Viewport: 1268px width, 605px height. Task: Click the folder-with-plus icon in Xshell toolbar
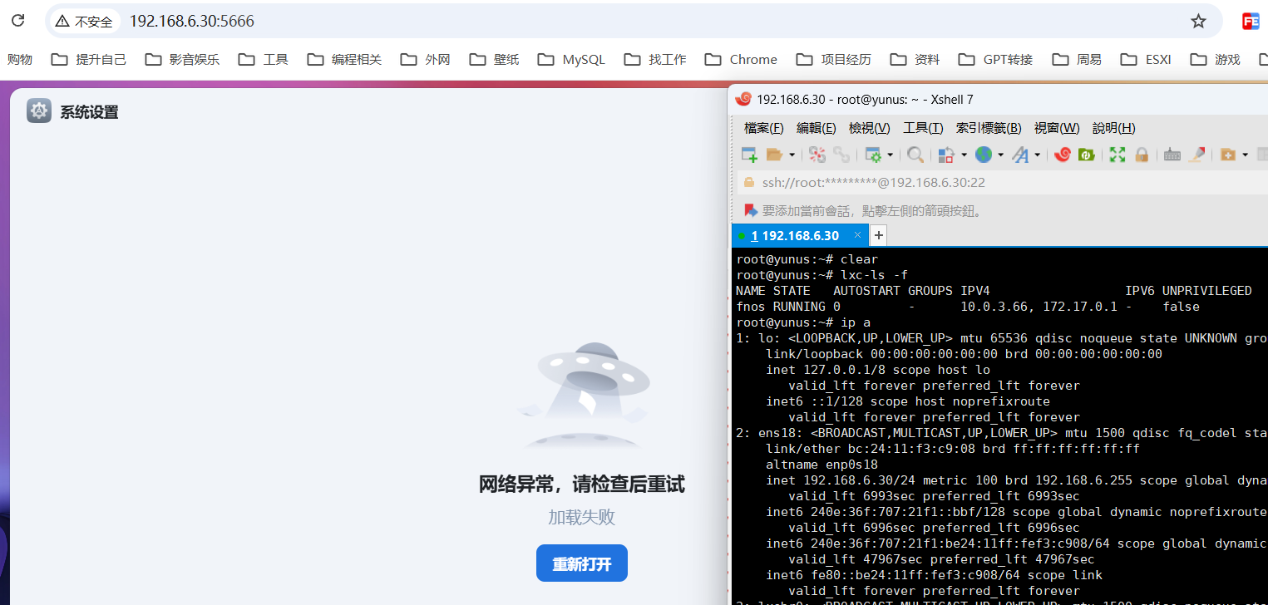click(1227, 155)
